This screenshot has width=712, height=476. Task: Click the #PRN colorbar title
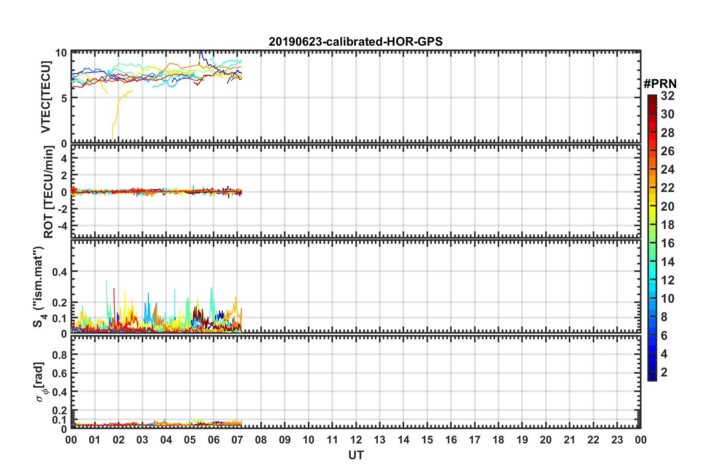pyautogui.click(x=660, y=84)
